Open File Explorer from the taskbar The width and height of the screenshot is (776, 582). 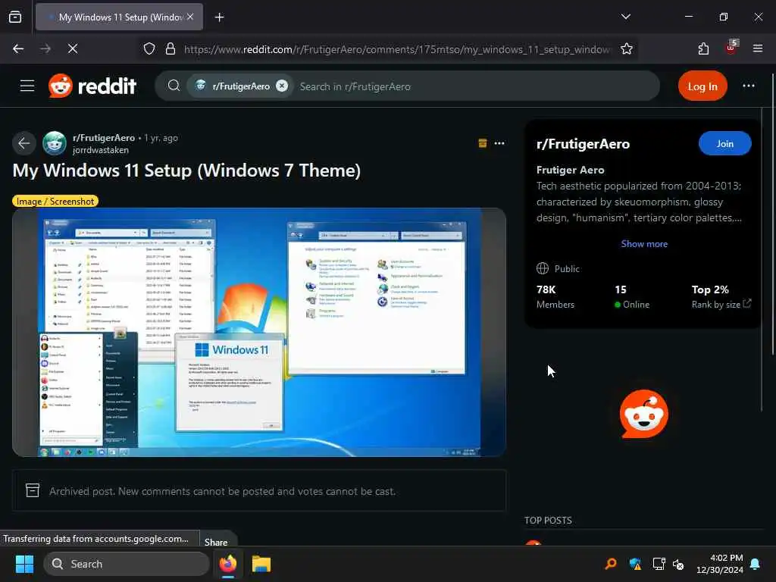click(261, 564)
